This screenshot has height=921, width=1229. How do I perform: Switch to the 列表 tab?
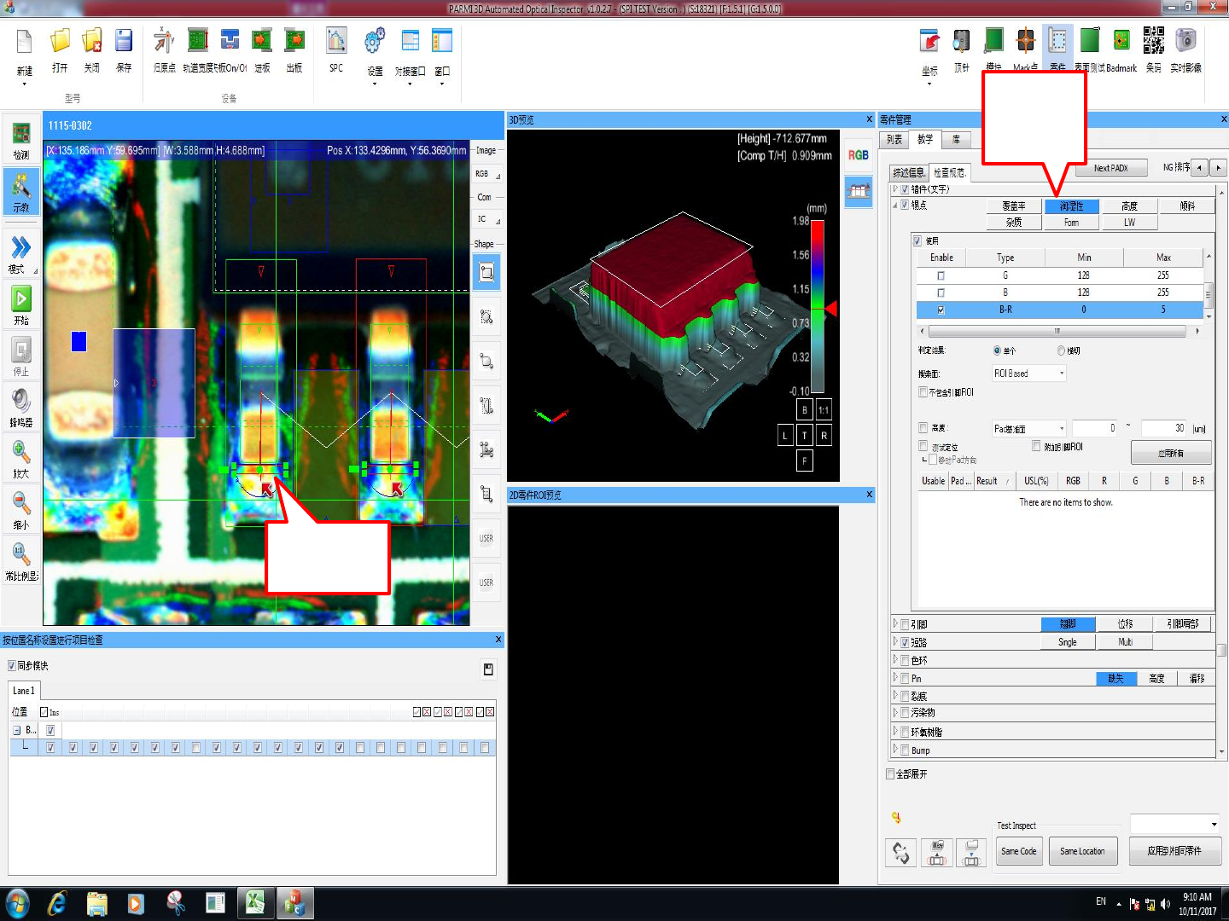(x=894, y=140)
